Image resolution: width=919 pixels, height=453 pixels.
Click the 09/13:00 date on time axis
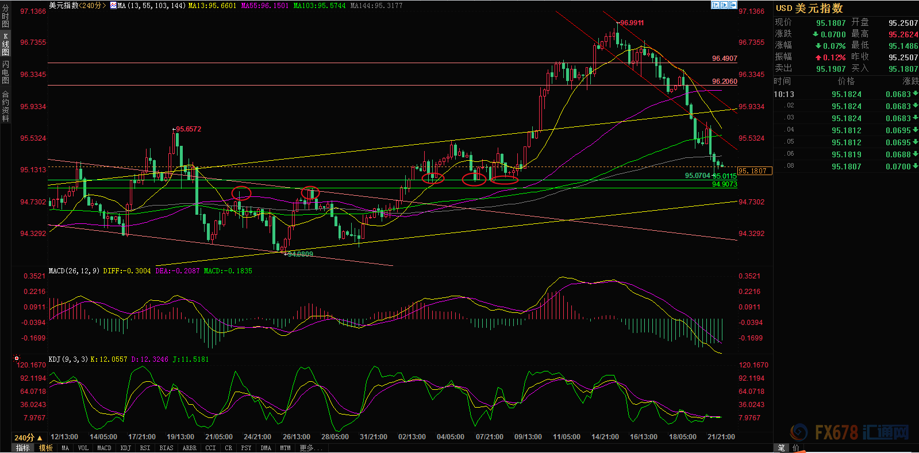[528, 437]
